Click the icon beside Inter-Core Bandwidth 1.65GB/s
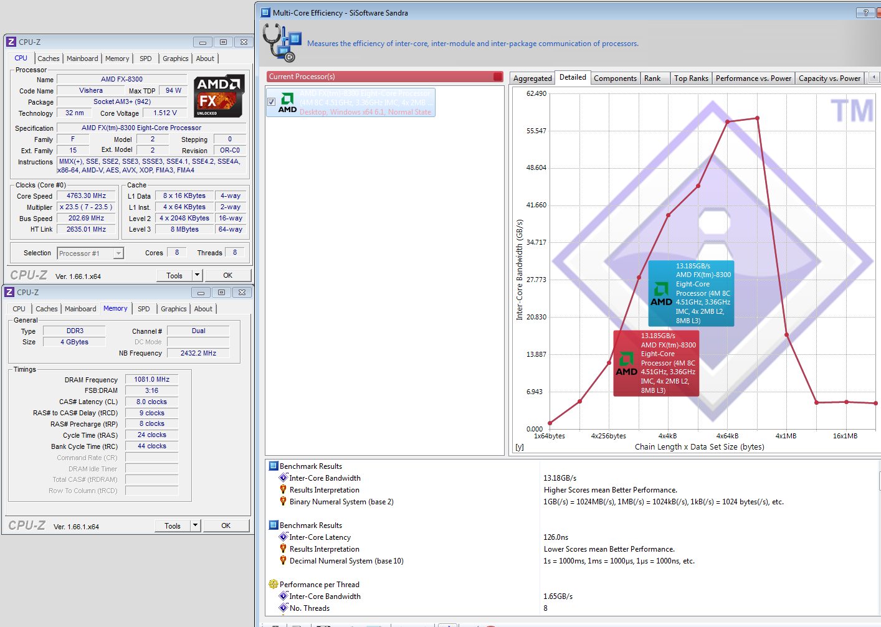The height and width of the screenshot is (627, 881). [x=283, y=596]
